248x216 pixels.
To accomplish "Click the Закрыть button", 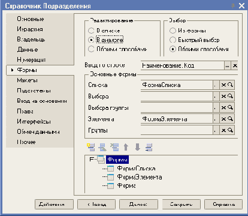I will pyautogui.click(x=181, y=204).
